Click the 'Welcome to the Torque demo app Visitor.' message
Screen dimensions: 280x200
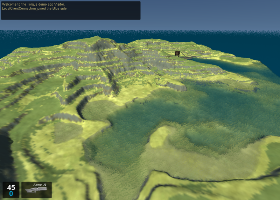coord(33,4)
